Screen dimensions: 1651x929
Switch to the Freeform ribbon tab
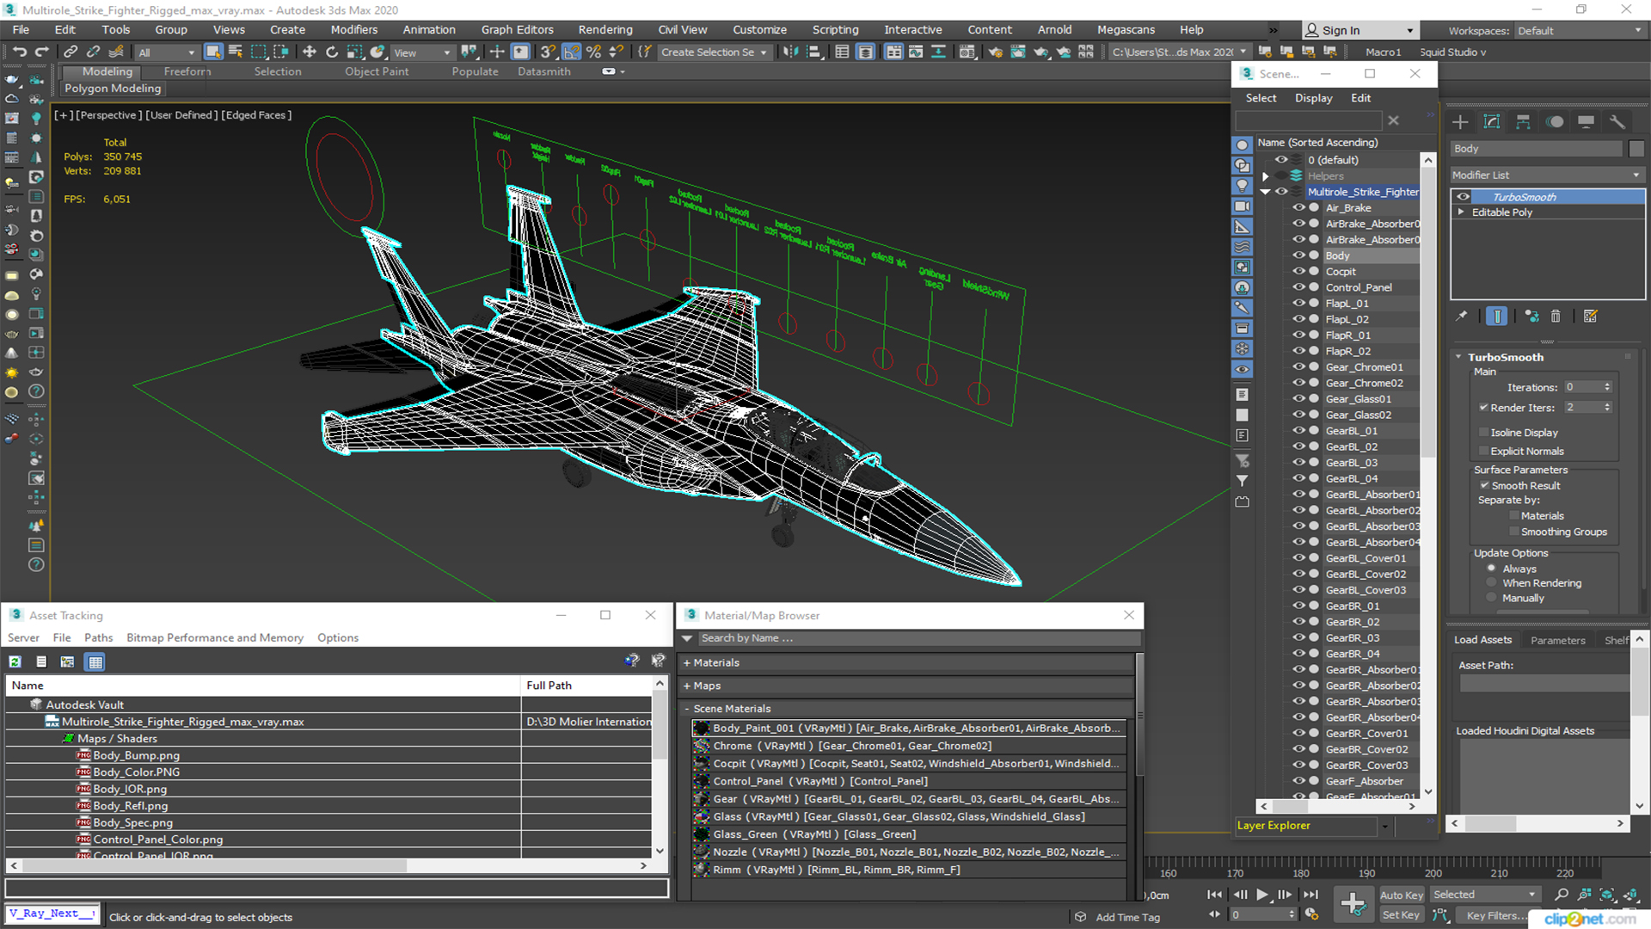pos(187,71)
